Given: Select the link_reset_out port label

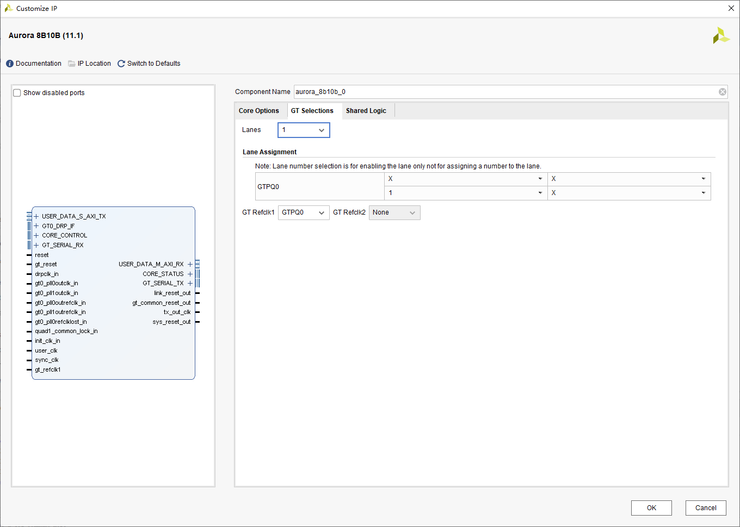Looking at the screenshot, I should coord(172,293).
